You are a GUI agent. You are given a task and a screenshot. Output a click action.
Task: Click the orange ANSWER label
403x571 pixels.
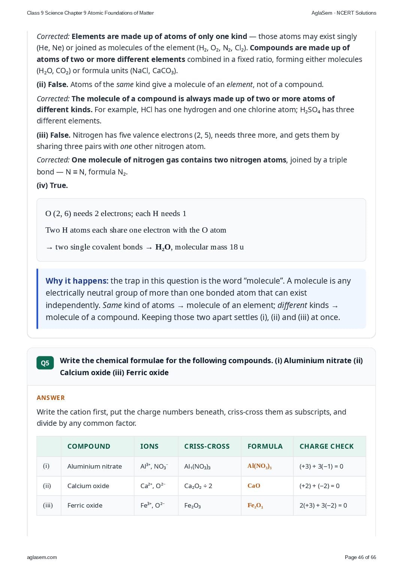pos(51,398)
